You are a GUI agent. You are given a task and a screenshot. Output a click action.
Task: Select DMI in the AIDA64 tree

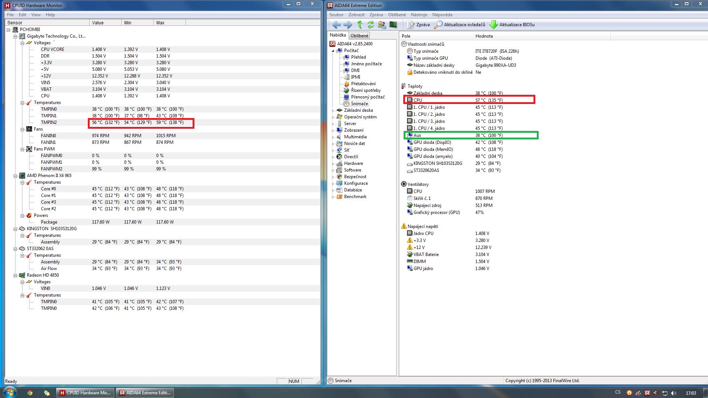[355, 70]
